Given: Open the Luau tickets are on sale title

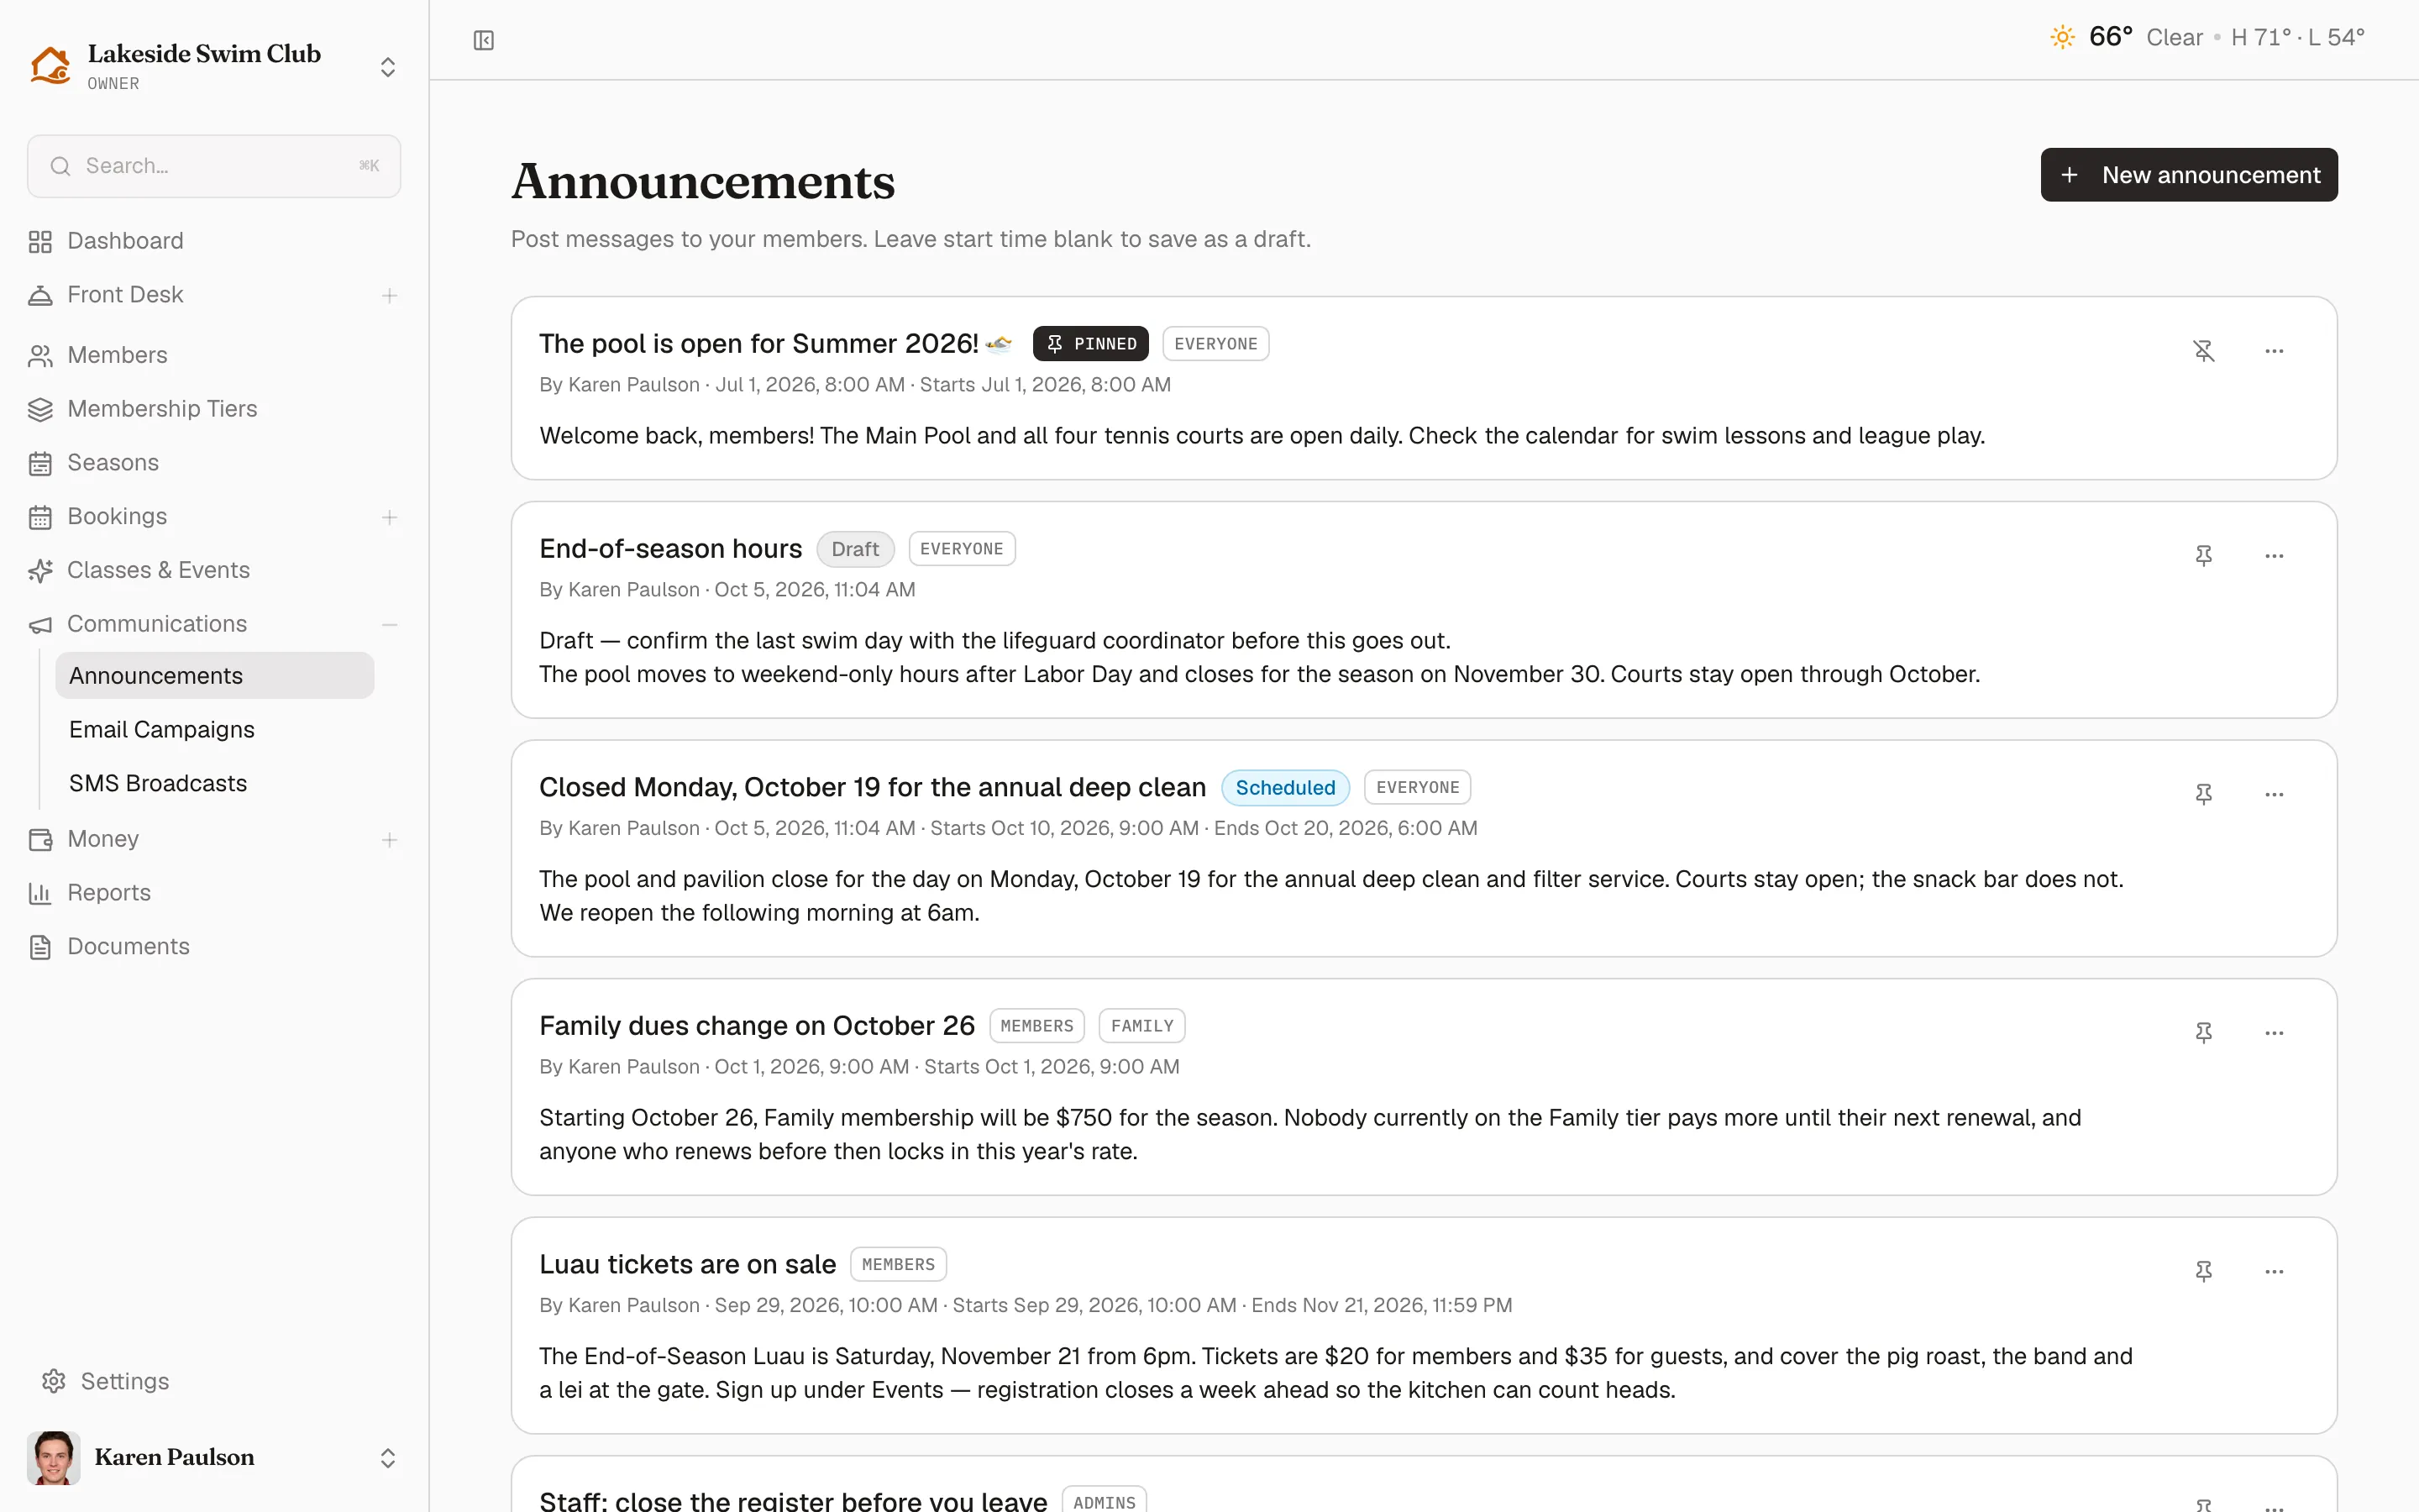Looking at the screenshot, I should 687,1265.
